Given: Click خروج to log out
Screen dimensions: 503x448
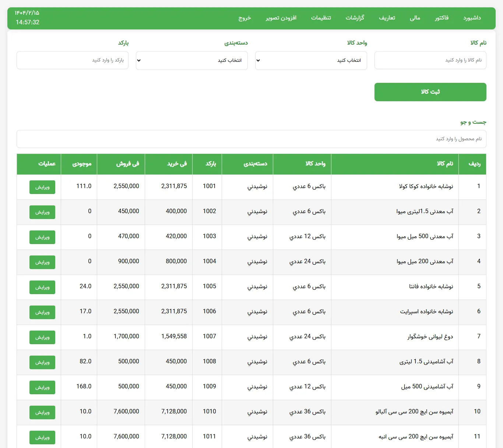Looking at the screenshot, I should (244, 18).
